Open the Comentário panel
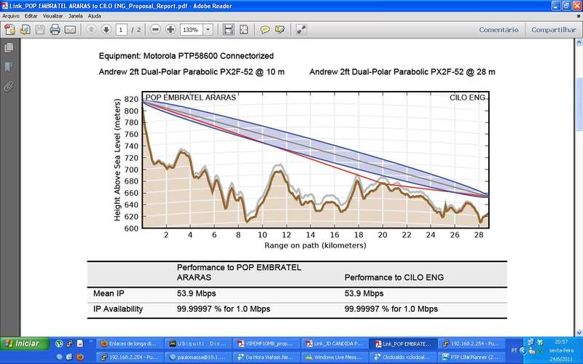The image size is (583, 364). pos(498,30)
